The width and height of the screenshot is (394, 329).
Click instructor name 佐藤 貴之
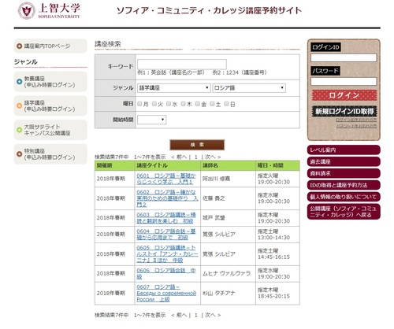[214, 198]
